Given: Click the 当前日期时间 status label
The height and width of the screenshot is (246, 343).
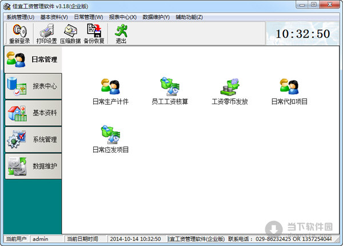Looking at the screenshot, I should 82,239.
